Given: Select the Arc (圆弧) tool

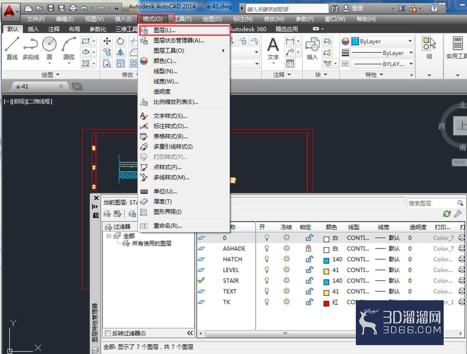Looking at the screenshot, I should (x=69, y=48).
